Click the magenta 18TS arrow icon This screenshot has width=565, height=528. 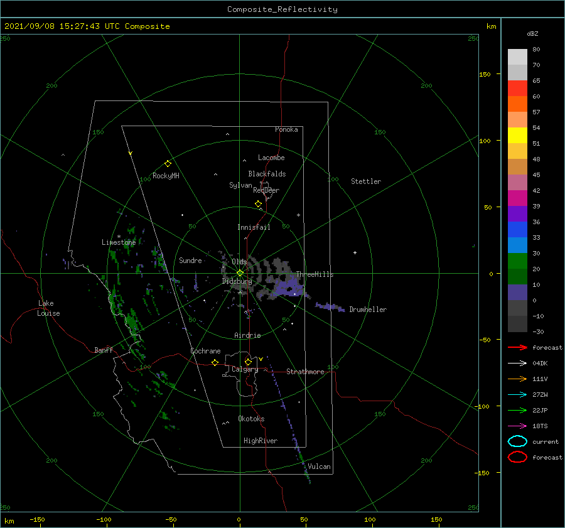(x=517, y=426)
